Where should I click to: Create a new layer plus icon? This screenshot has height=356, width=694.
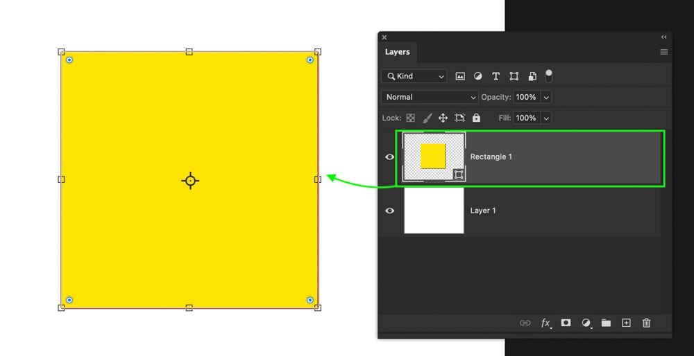626,323
